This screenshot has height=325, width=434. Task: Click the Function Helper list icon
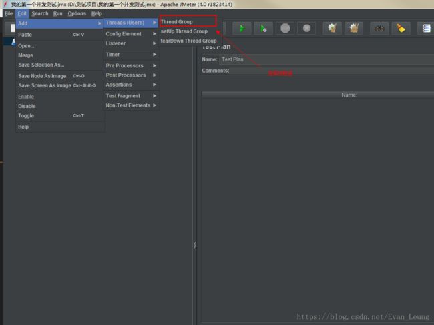click(x=426, y=28)
